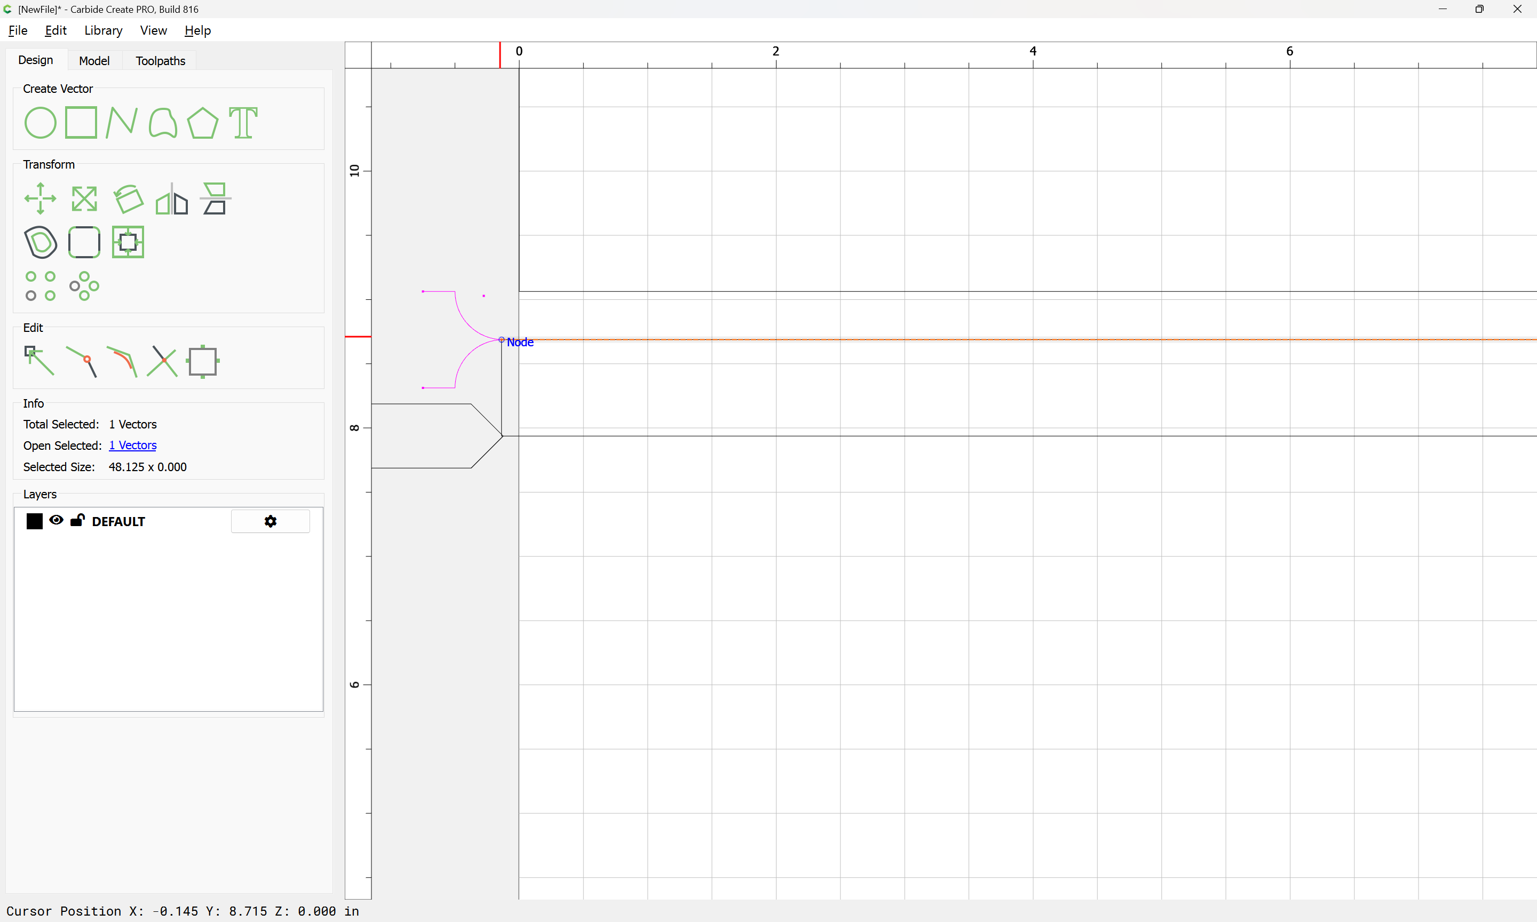The width and height of the screenshot is (1537, 922).
Task: Switch to the Toolpaths tab
Action: pos(160,61)
